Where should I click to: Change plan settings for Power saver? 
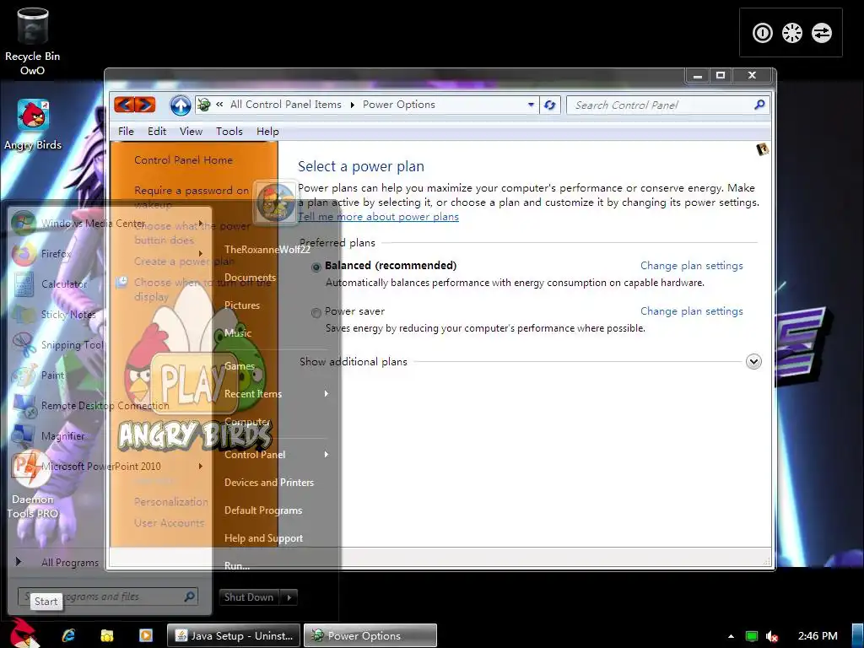click(x=692, y=311)
